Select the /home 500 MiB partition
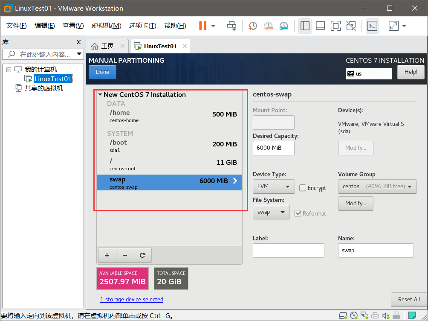The width and height of the screenshot is (428, 321). click(x=169, y=116)
